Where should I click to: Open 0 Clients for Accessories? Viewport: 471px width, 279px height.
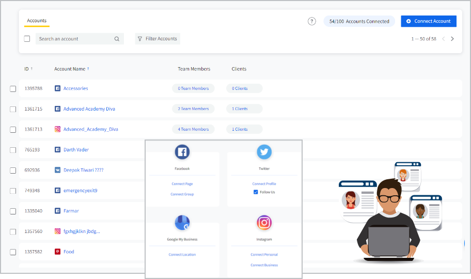244,88
